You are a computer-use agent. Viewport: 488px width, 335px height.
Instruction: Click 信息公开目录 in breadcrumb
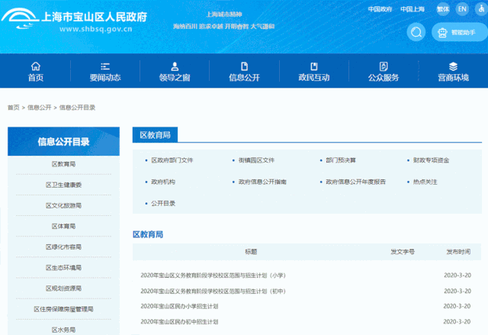coord(77,108)
